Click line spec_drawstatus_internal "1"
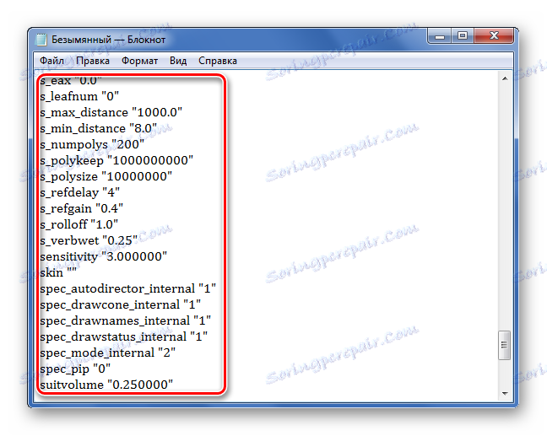The width and height of the screenshot is (547, 436). coord(124,337)
